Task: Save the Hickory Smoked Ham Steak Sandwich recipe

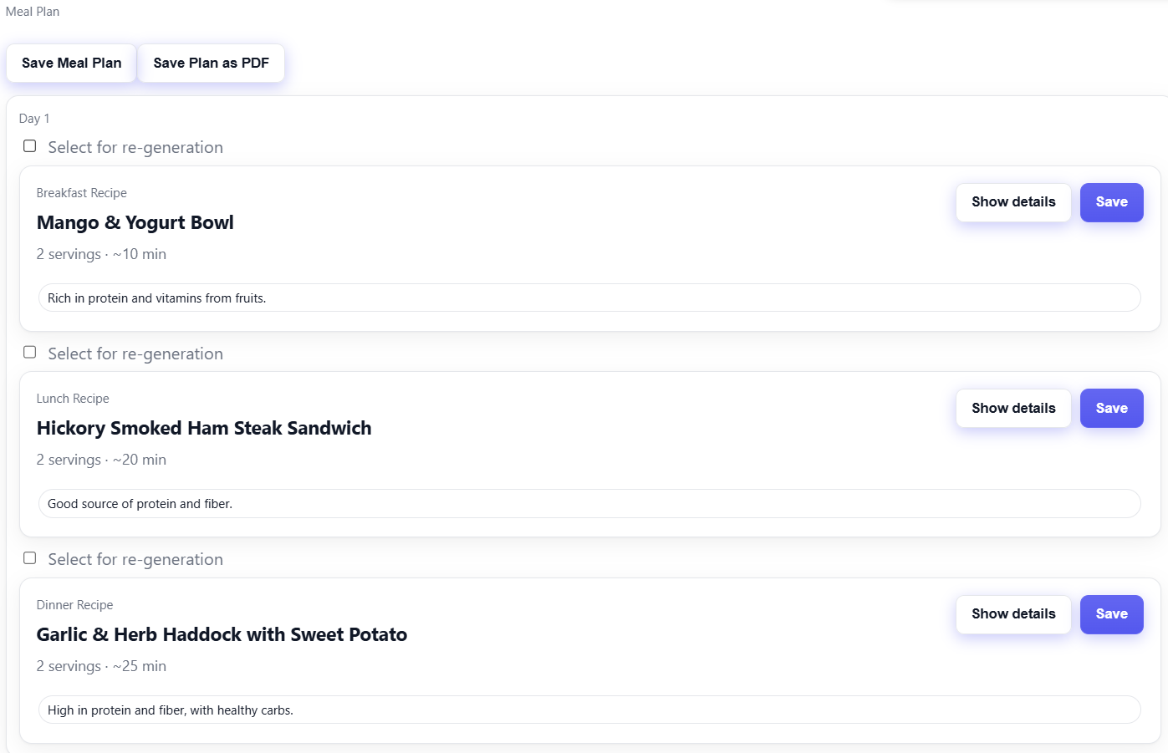Action: 1110,409
